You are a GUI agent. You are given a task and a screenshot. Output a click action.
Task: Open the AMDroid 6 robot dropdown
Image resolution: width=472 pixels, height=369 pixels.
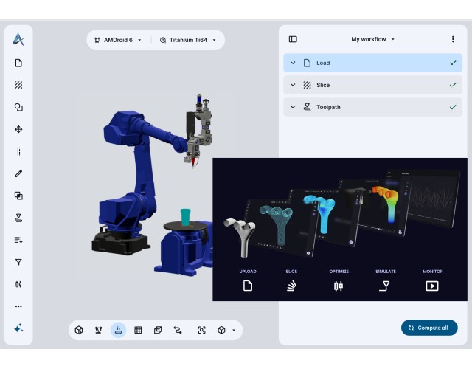pyautogui.click(x=118, y=40)
